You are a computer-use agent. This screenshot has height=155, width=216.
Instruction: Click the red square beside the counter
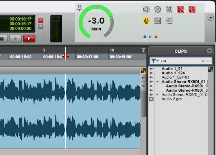[x=41, y=20]
